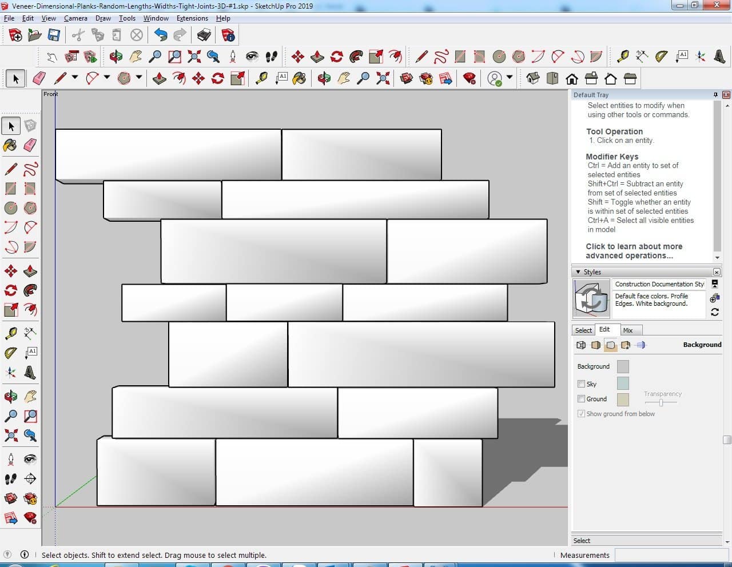
Task: Click the Measurements input box
Action: pyautogui.click(x=669, y=555)
